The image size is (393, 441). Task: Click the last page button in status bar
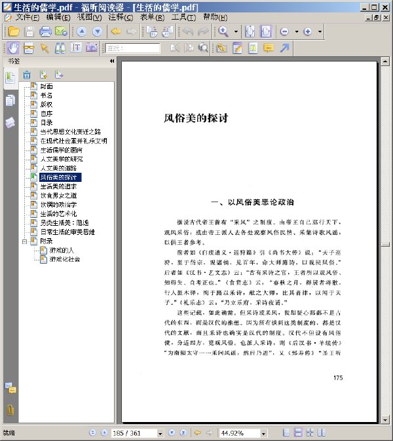[x=183, y=432]
